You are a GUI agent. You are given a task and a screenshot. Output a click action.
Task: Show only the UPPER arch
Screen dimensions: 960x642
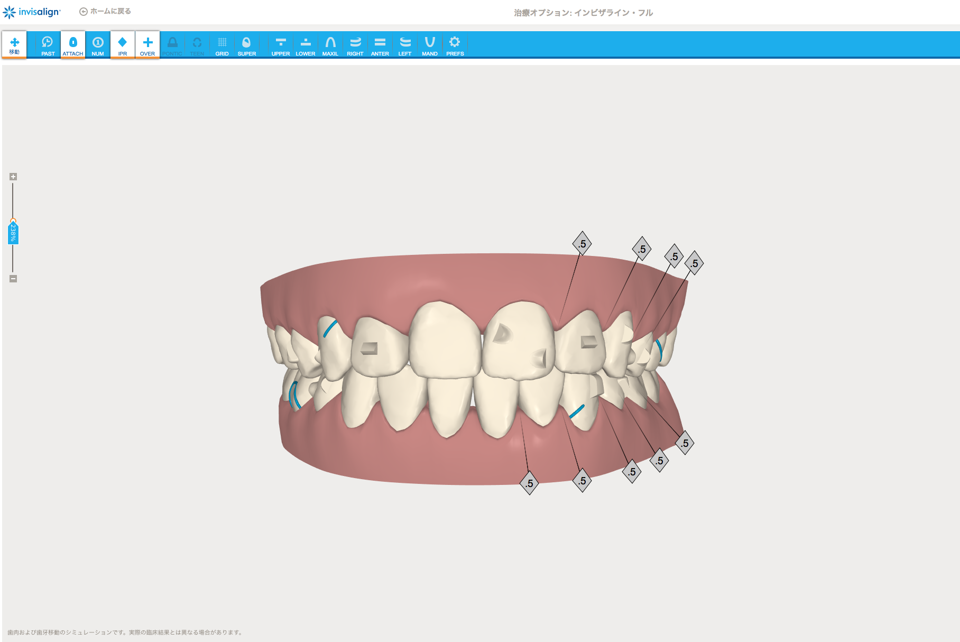tap(281, 45)
